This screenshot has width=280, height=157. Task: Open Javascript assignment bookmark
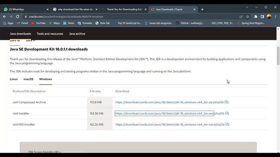(159, 23)
